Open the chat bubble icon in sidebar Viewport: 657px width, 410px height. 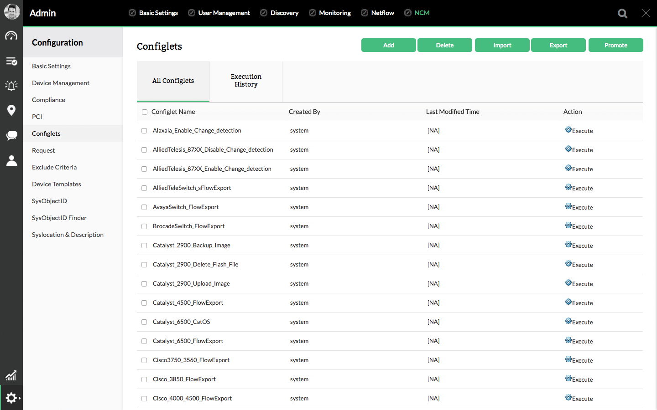coord(11,135)
